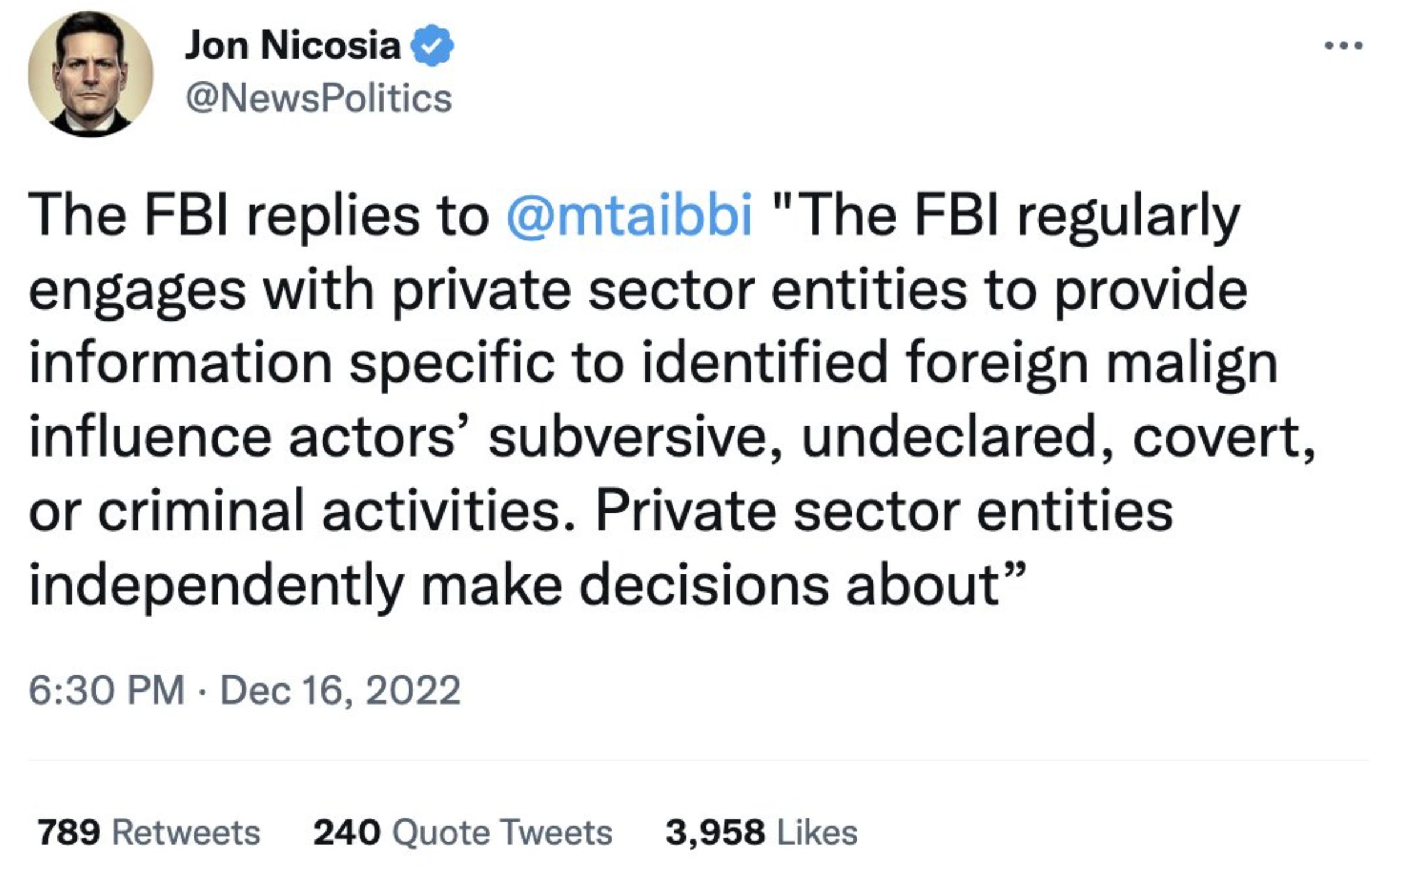Image resolution: width=1404 pixels, height=871 pixels.
Task: Show the Likes label list
Action: coord(817,832)
